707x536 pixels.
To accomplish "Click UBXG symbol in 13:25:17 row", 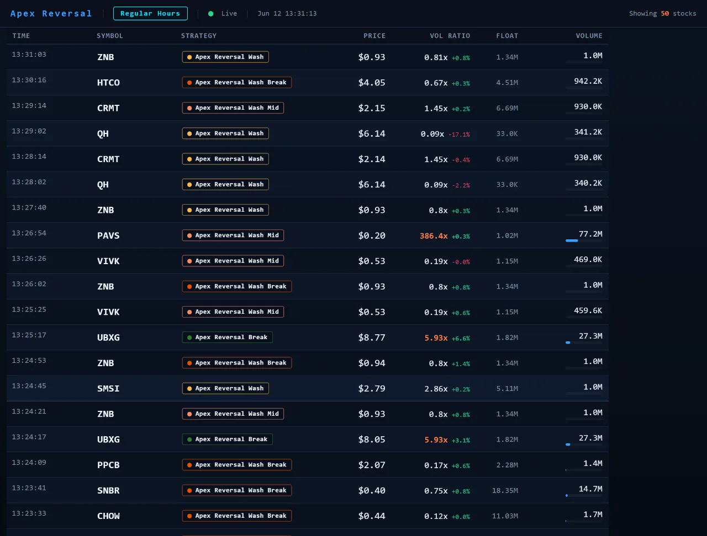I will (x=108, y=337).
